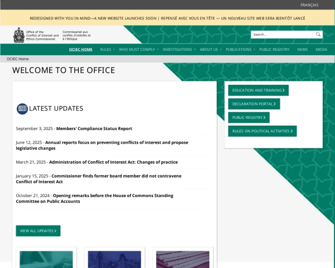Expand the Rules dropdown chevron
The width and height of the screenshot is (335, 268).
(114, 49)
